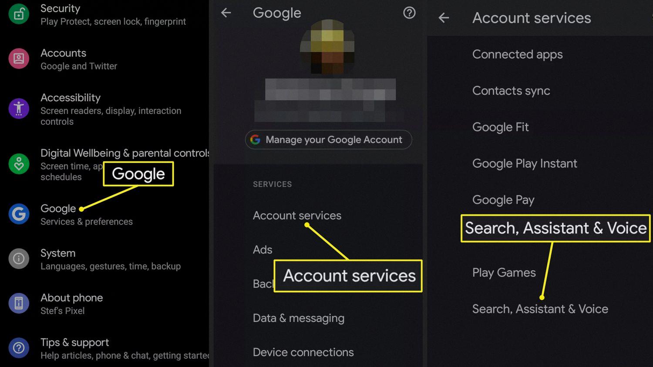Tap the blue Google G icon
Image resolution: width=653 pixels, height=367 pixels.
19,214
